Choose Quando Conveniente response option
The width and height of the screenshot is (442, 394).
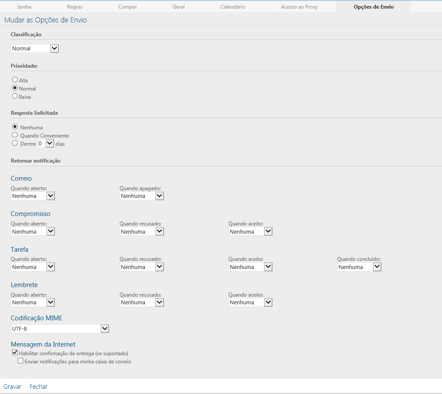coord(15,135)
